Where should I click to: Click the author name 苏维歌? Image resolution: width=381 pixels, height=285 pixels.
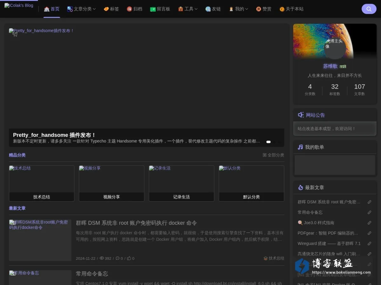[x=330, y=66]
